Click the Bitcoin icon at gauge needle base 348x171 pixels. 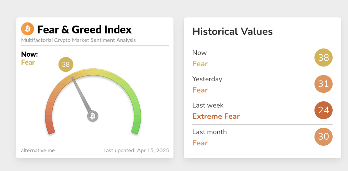pos(92,116)
